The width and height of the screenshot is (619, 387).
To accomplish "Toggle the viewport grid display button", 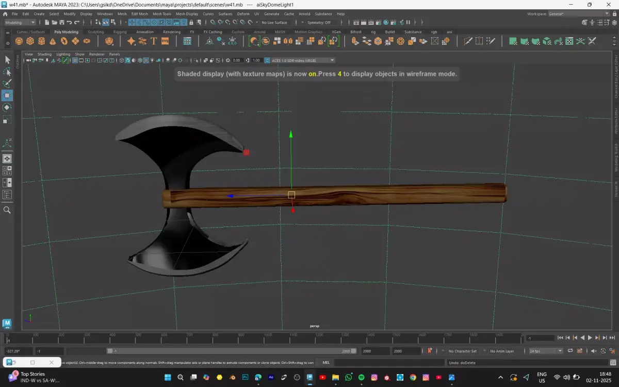I will [x=75, y=60].
